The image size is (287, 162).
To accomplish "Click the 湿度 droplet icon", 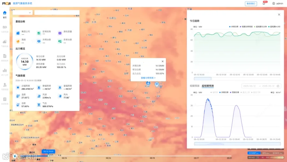I will [18, 105].
